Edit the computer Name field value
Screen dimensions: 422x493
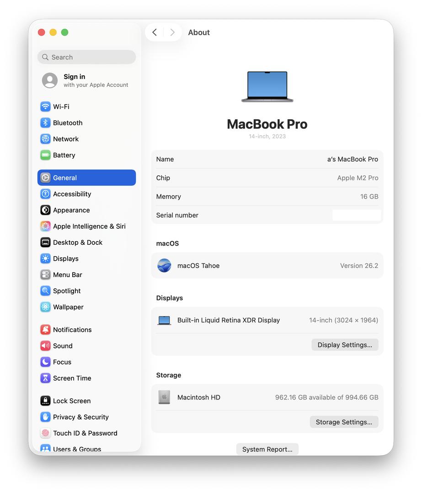353,159
